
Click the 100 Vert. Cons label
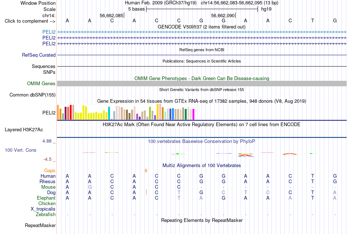tap(20, 150)
